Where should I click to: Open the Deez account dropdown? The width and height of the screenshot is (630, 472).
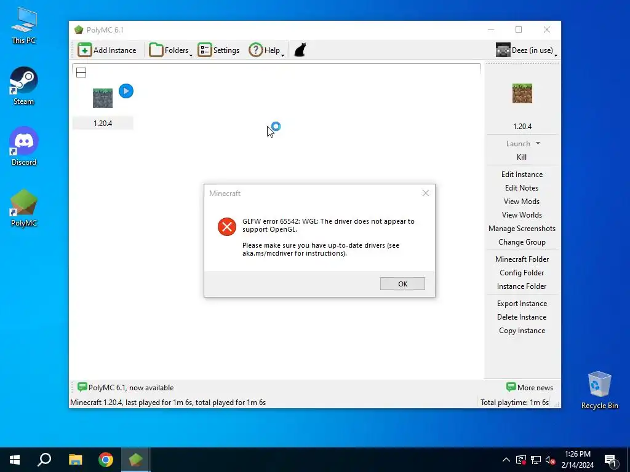point(527,50)
